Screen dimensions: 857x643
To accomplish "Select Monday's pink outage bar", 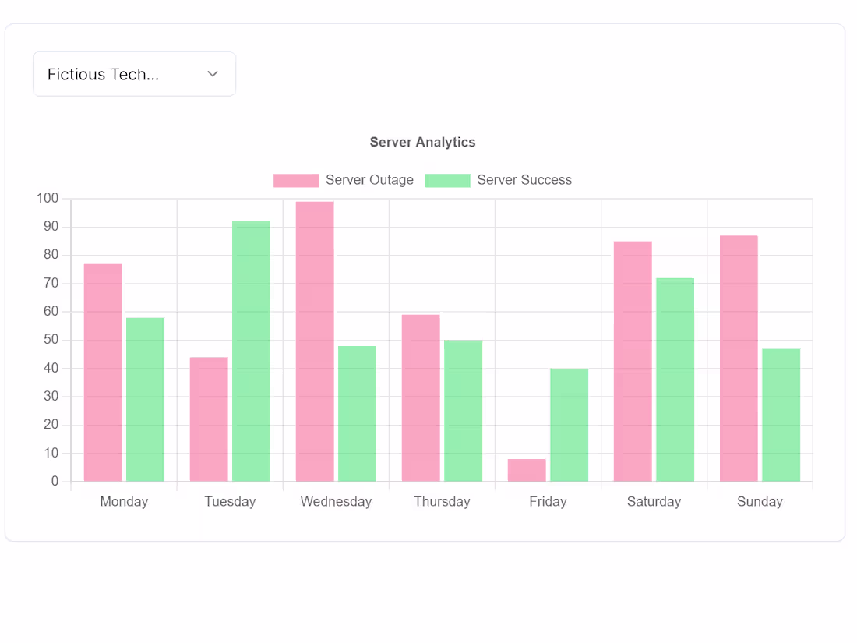I will [103, 373].
